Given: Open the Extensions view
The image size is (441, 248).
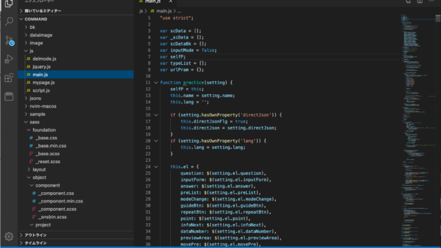Looking at the screenshot, I should click(9, 78).
